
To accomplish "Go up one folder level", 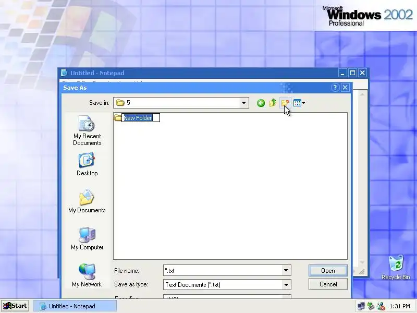I will point(273,103).
